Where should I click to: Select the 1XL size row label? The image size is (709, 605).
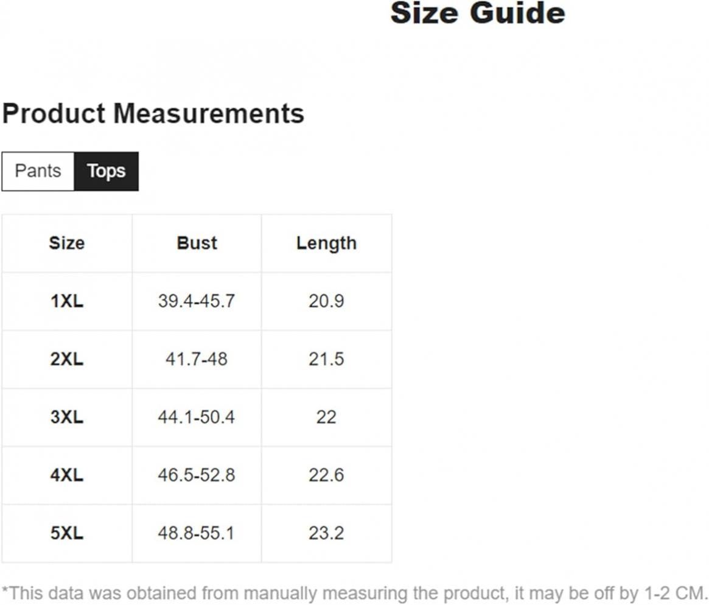pos(67,301)
